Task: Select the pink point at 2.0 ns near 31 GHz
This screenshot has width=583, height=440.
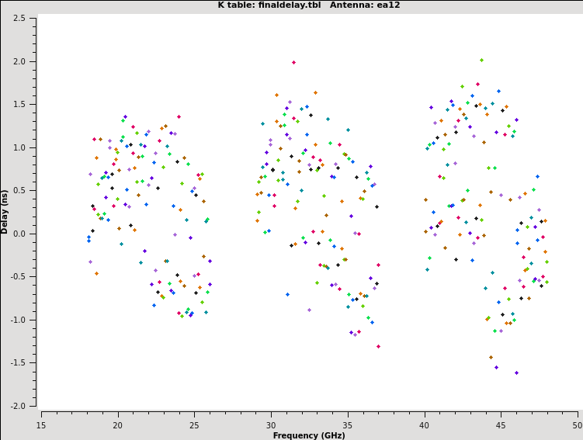Action: tap(293, 62)
